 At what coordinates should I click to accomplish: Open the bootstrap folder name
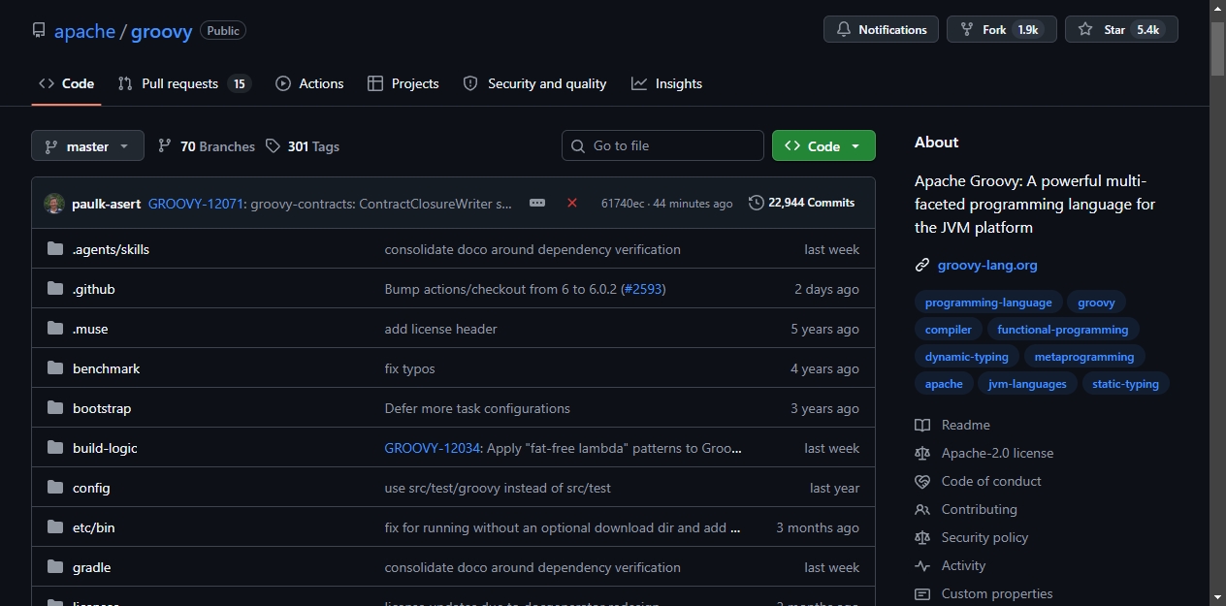pyautogui.click(x=102, y=408)
